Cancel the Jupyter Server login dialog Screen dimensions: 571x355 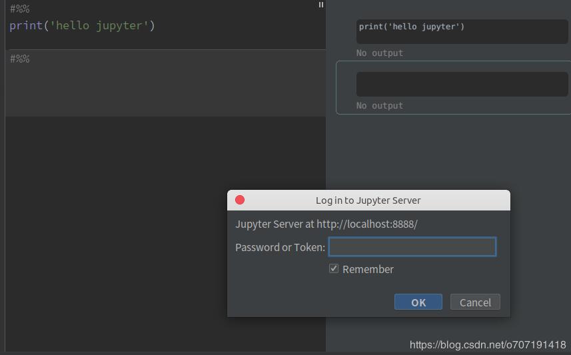click(x=475, y=302)
